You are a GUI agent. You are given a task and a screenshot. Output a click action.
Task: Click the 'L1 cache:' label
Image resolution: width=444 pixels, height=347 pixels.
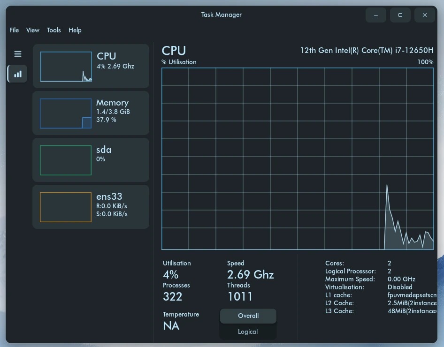[x=338, y=295]
